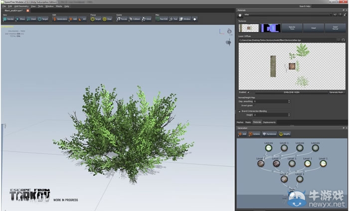This screenshot has width=349, height=211.
Task: Undock the Materials panel
Action: tap(344, 10)
